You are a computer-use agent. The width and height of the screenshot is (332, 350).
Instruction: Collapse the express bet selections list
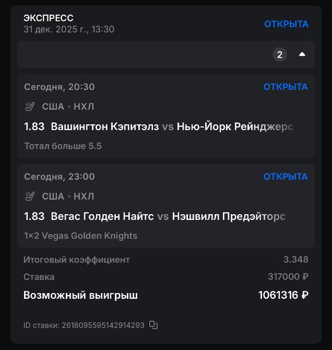point(302,54)
